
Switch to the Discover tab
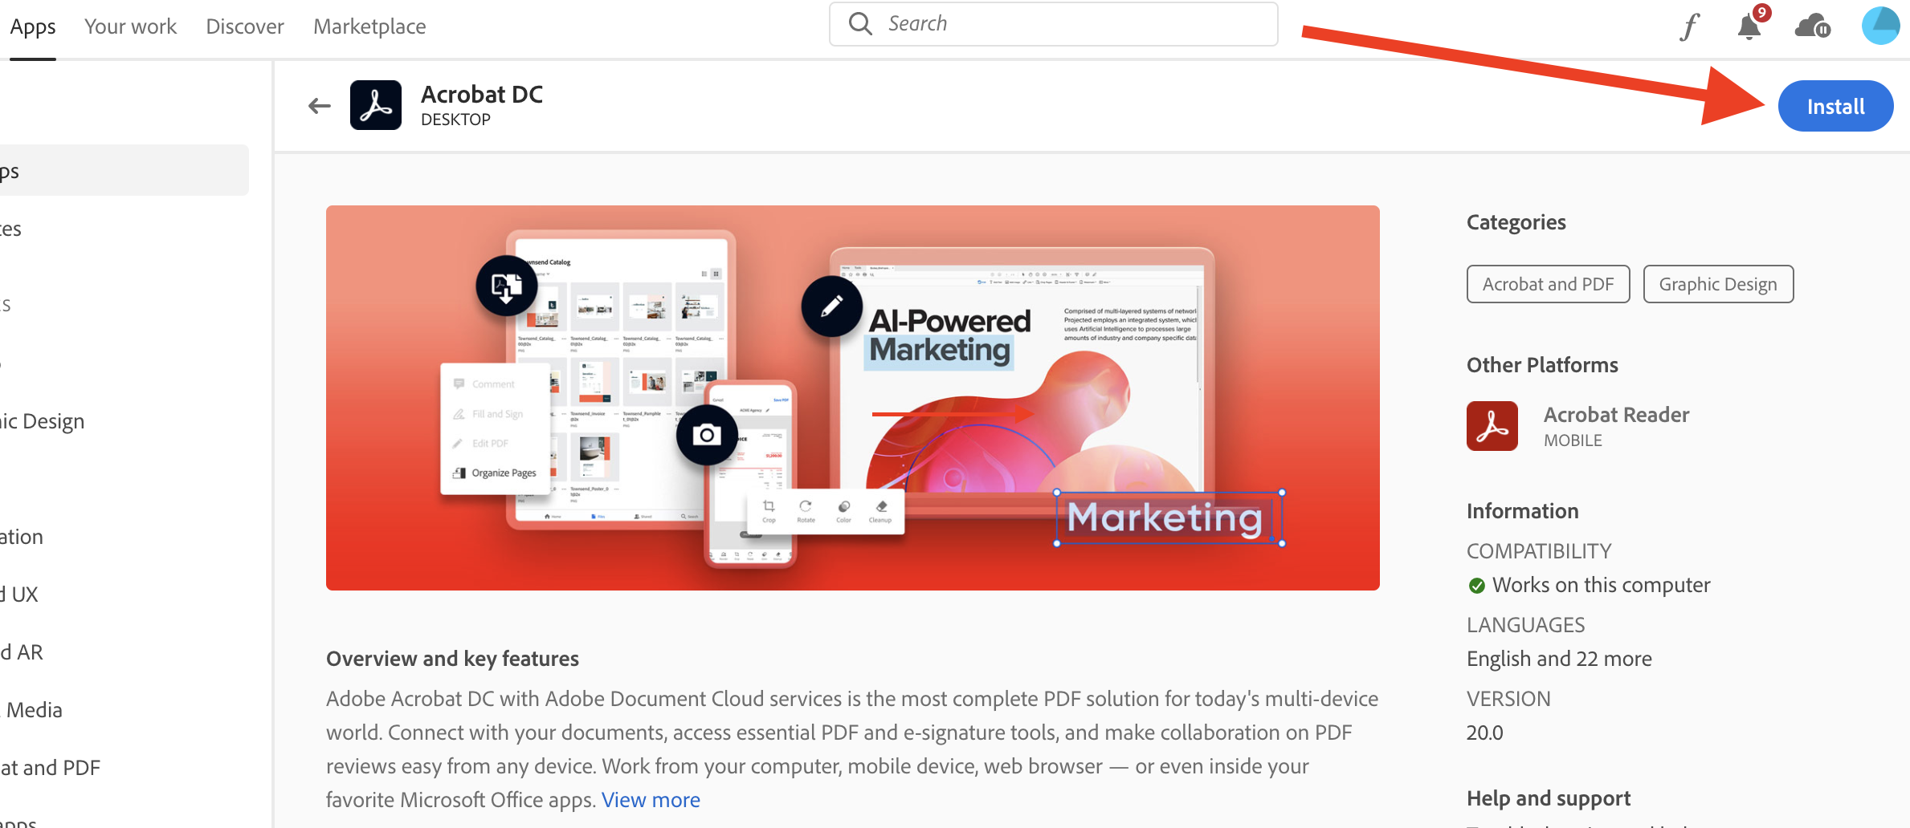pyautogui.click(x=245, y=26)
